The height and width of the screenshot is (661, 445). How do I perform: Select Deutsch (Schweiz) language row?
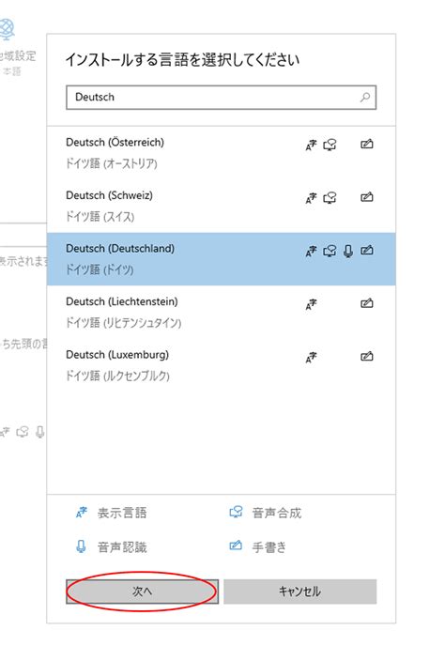point(221,207)
